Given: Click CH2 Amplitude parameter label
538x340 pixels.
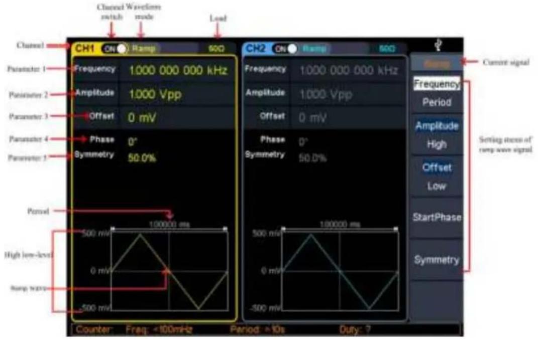Looking at the screenshot, I should 265,93.
